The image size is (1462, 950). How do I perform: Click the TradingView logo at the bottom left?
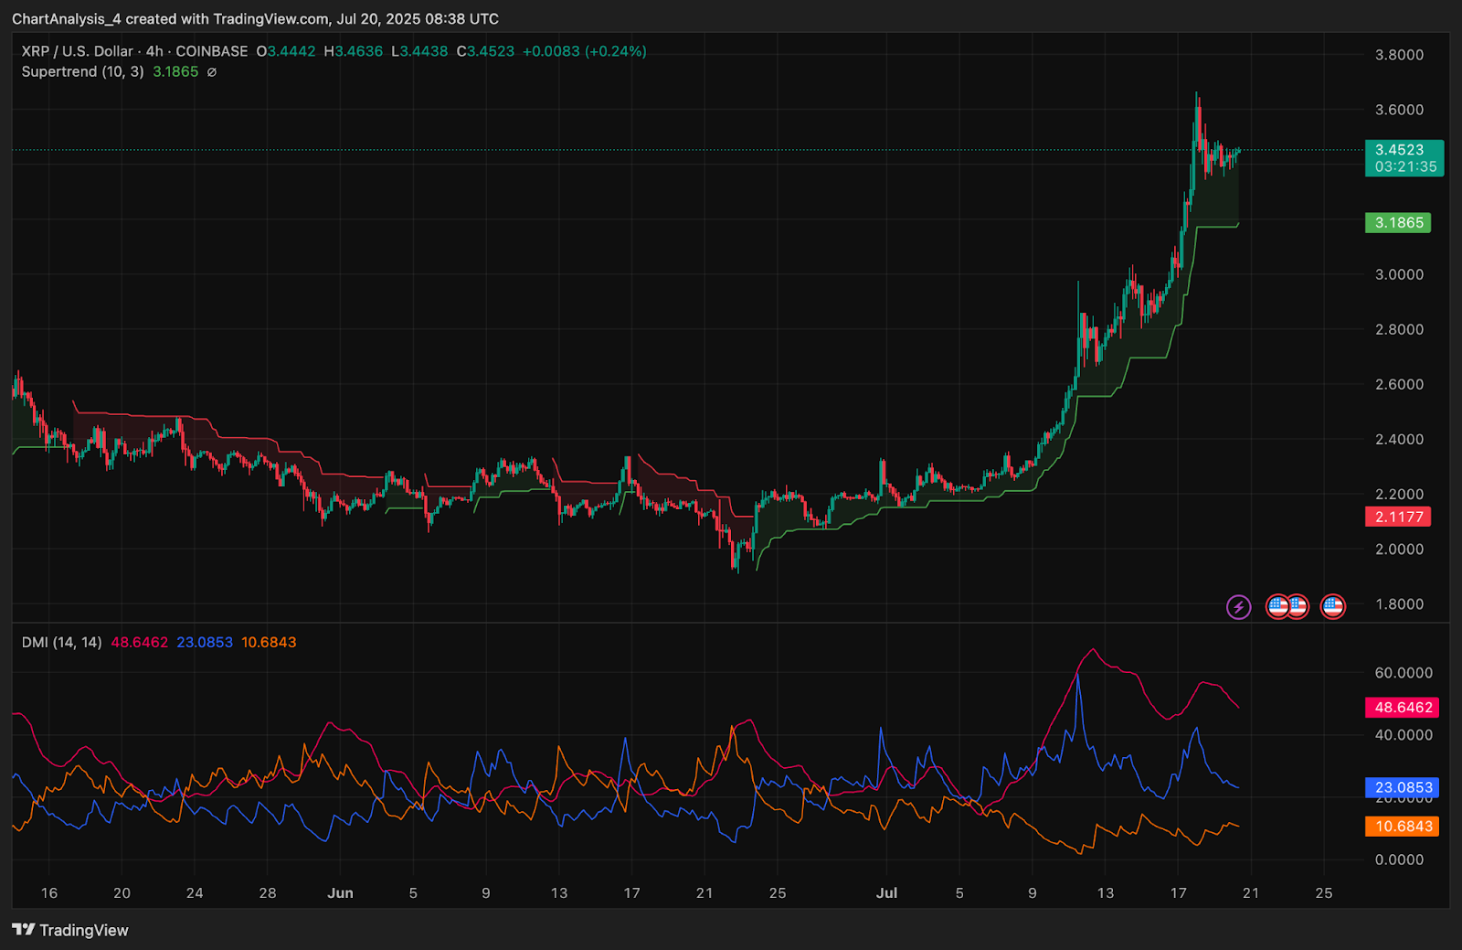[x=70, y=930]
